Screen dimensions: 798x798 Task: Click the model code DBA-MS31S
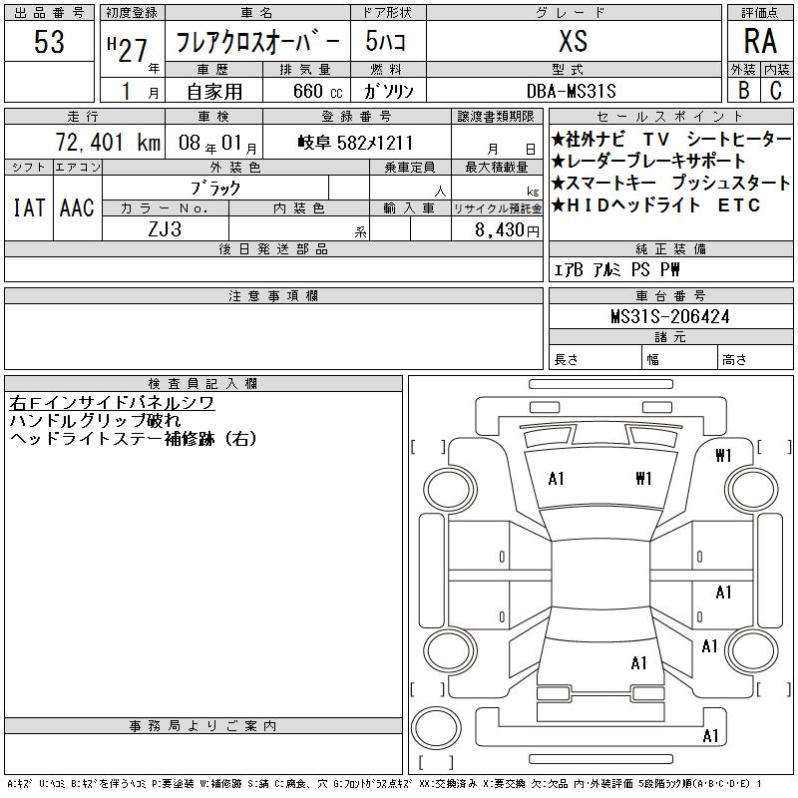click(x=573, y=91)
